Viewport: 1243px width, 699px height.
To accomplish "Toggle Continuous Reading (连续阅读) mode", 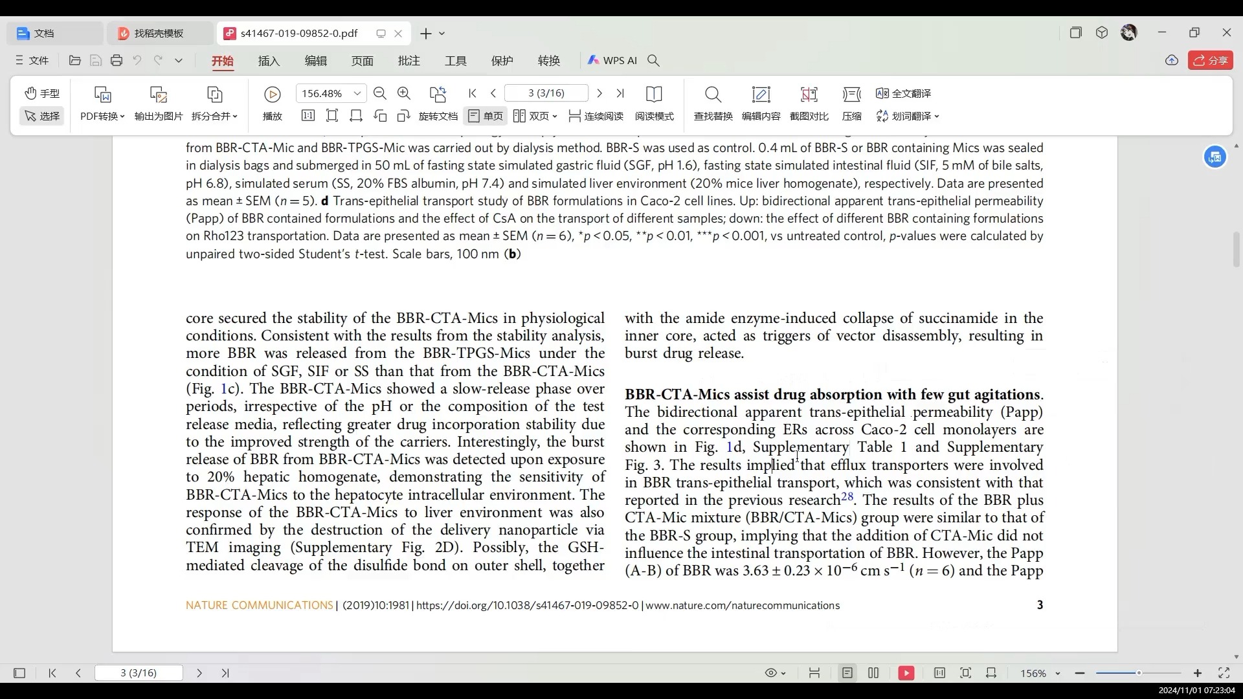I will (x=596, y=116).
